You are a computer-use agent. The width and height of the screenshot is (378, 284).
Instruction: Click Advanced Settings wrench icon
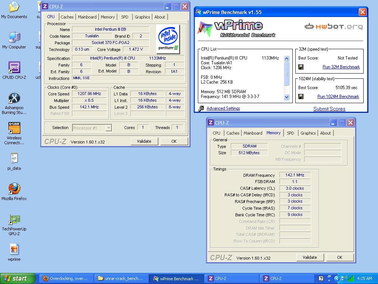coord(201,108)
